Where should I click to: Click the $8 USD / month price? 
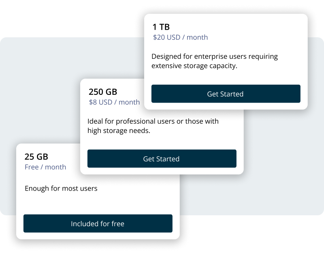[x=114, y=102]
